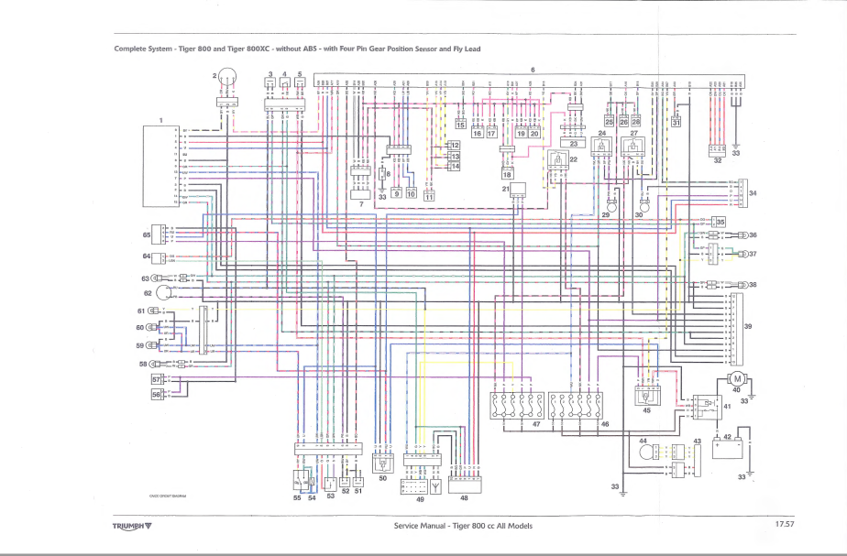The image size is (847, 556).
Task: Select the switch symbol labeled 53
Action: (331, 483)
